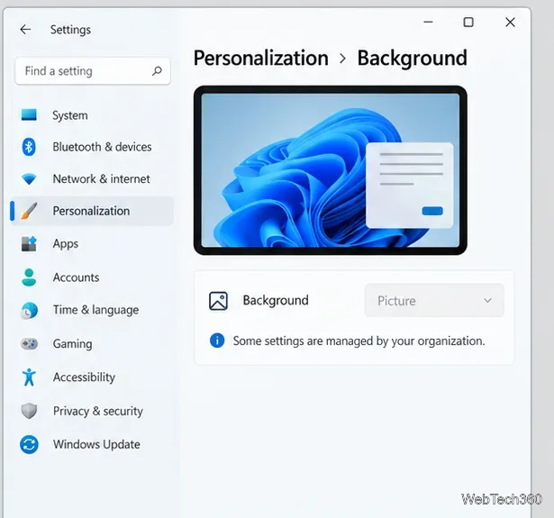Click the Windows Update sync icon
The image size is (554, 518).
point(29,444)
